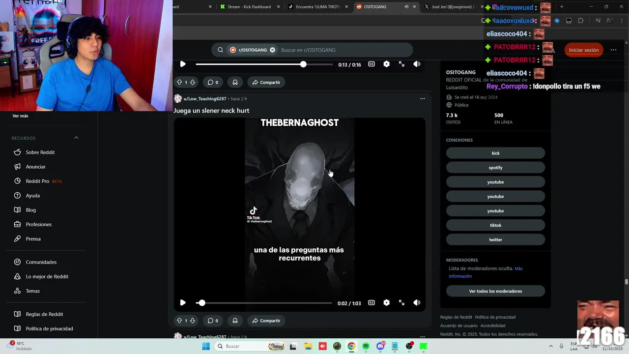The height and width of the screenshot is (354, 629).
Task: Seek in the upper video progress bar
Action: point(264,64)
